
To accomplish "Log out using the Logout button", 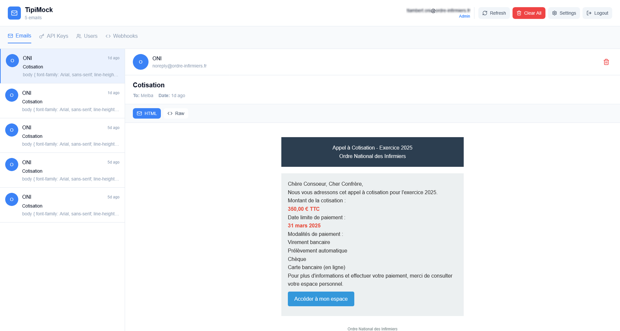I will pyautogui.click(x=597, y=13).
